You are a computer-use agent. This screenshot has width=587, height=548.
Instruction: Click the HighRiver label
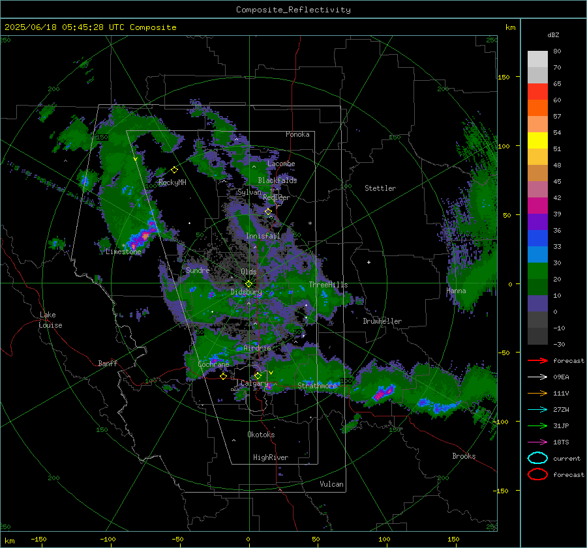tap(270, 457)
